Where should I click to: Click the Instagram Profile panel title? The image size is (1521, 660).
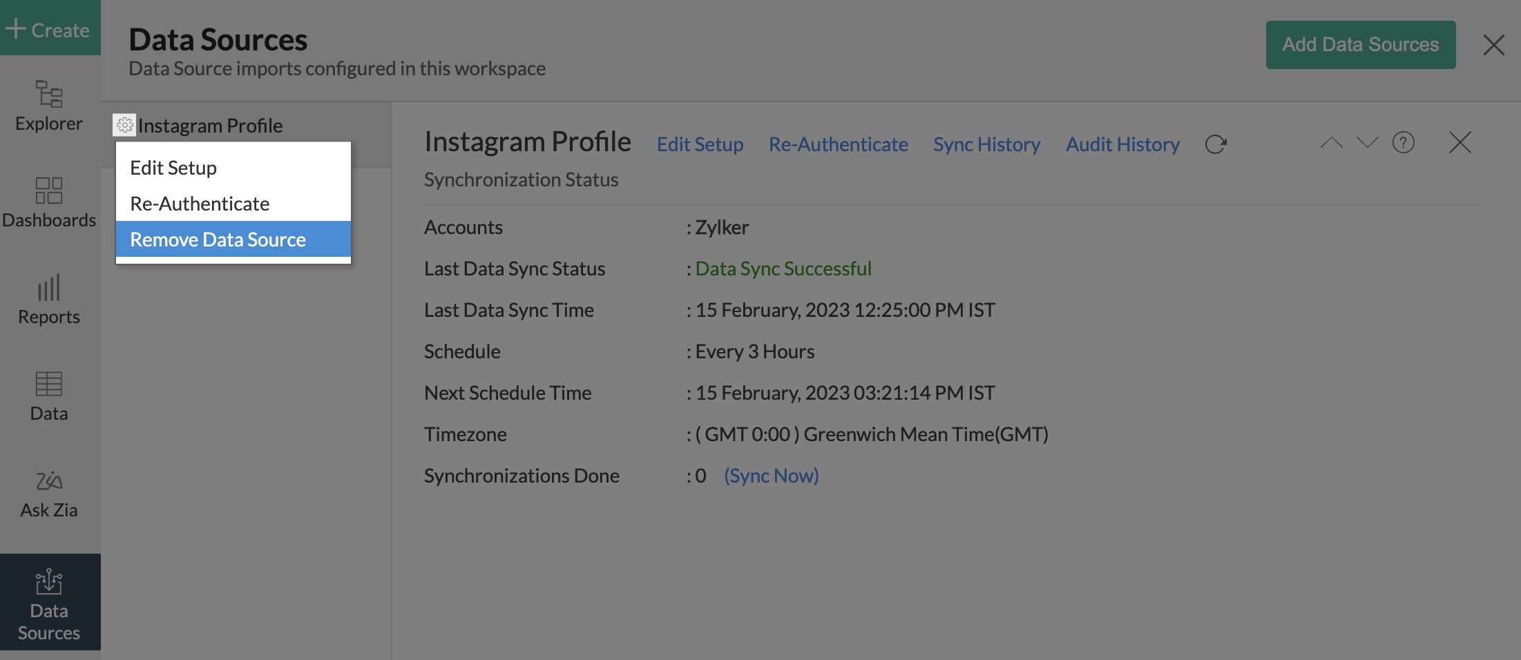click(527, 142)
